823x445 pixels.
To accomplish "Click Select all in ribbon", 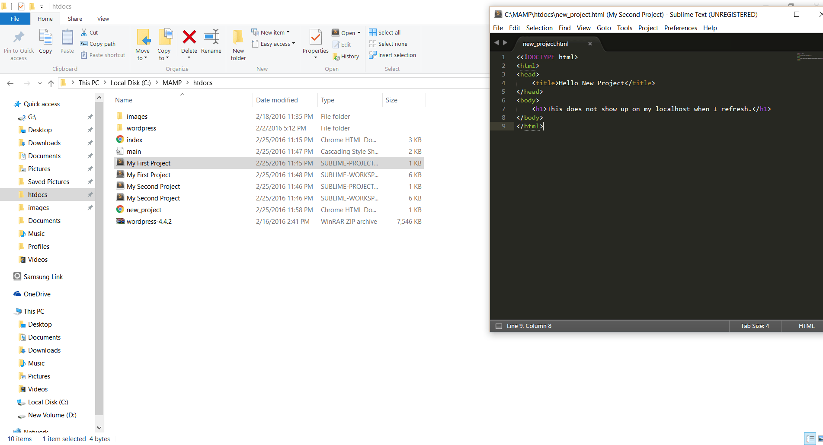I will [x=384, y=32].
